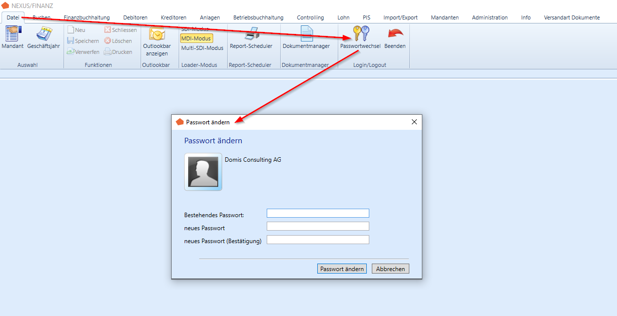Select MDI-Modus loader mode
Screen dimensions: 617x316
196,38
